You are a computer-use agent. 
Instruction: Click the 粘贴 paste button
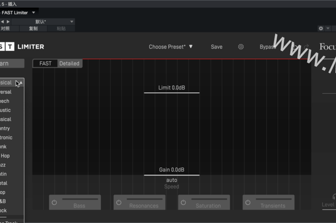61,28
